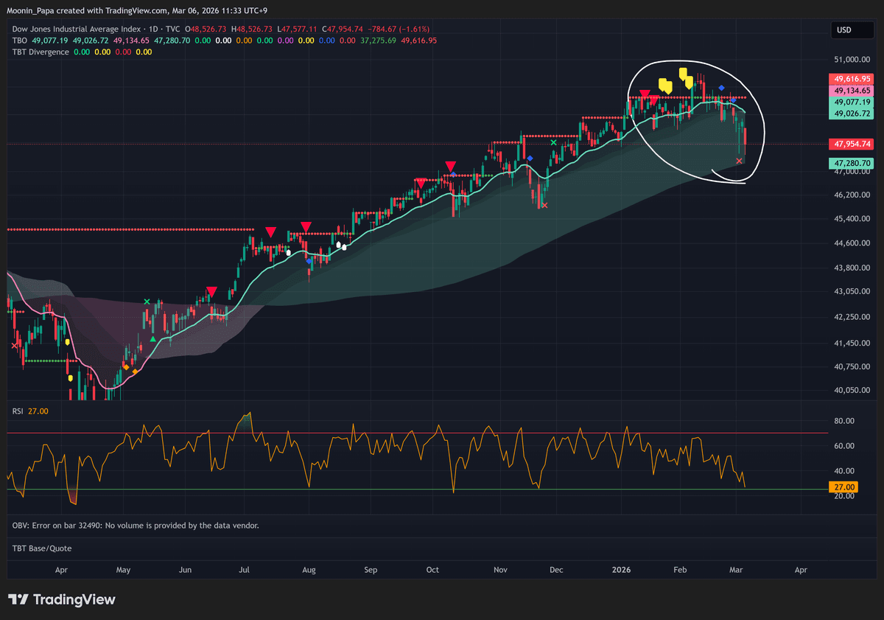Click the Aug label on time axis
This screenshot has width=884, height=620.
pos(309,570)
